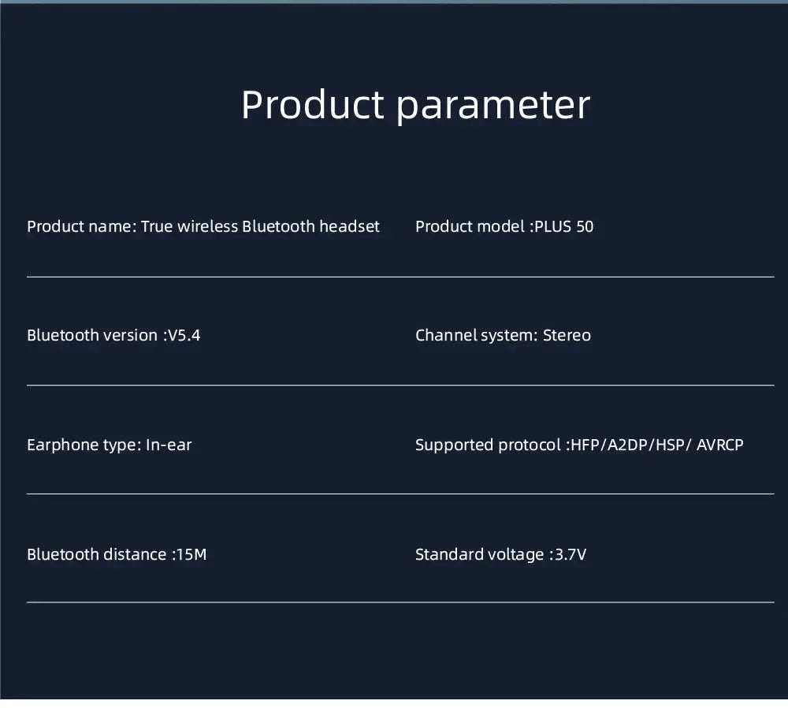Click the word Product in title
Viewport: 788px width, 708px height.
(313, 105)
